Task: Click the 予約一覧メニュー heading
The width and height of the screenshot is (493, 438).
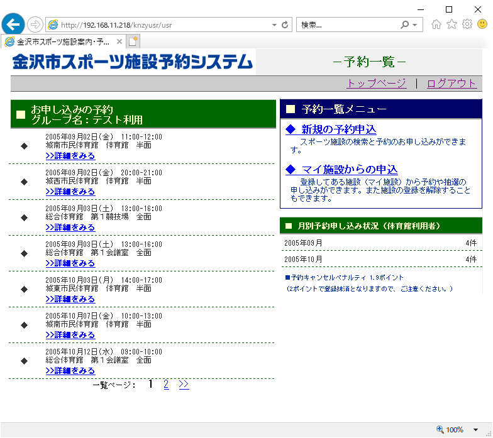Action: [344, 109]
